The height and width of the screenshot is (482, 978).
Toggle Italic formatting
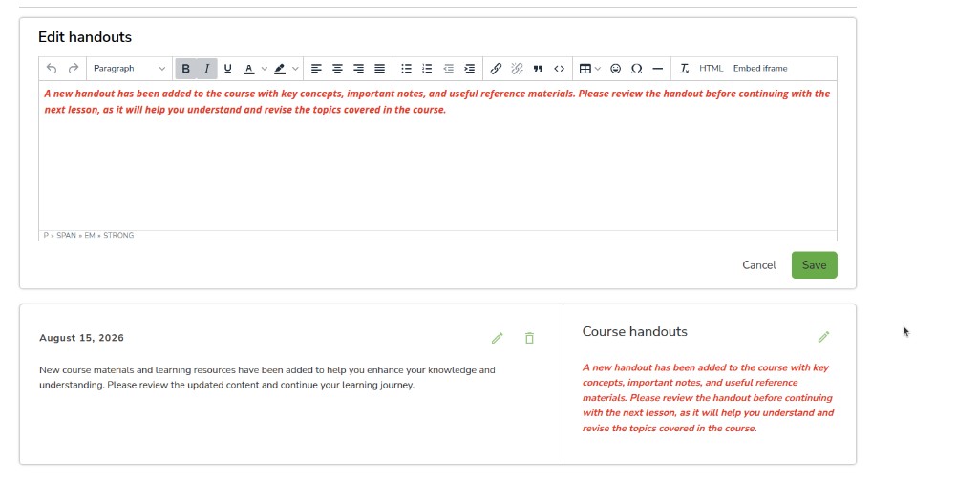pos(206,69)
